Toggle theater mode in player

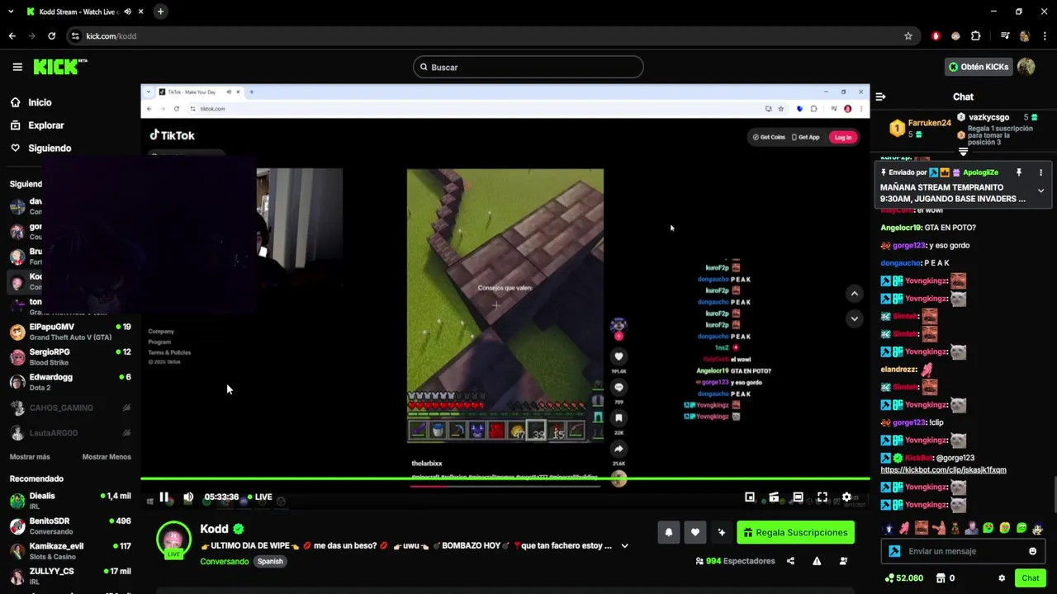click(798, 497)
